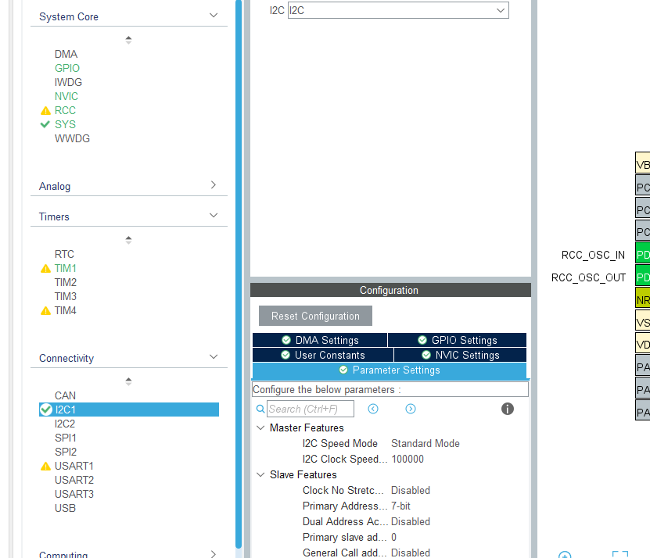Select USART1 peripheral
Image resolution: width=650 pixels, height=558 pixels.
74,467
